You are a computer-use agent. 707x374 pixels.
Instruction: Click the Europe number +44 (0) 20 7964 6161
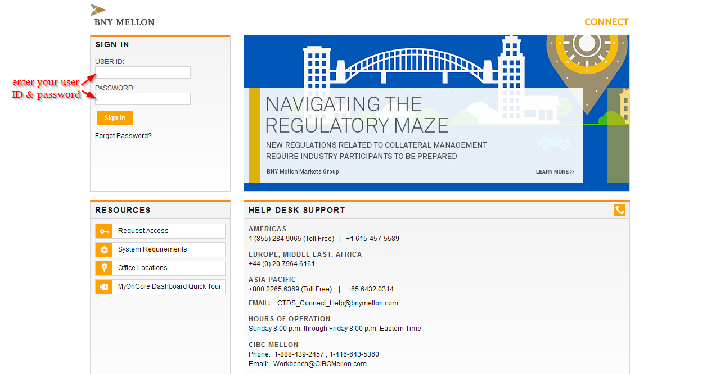[282, 264]
